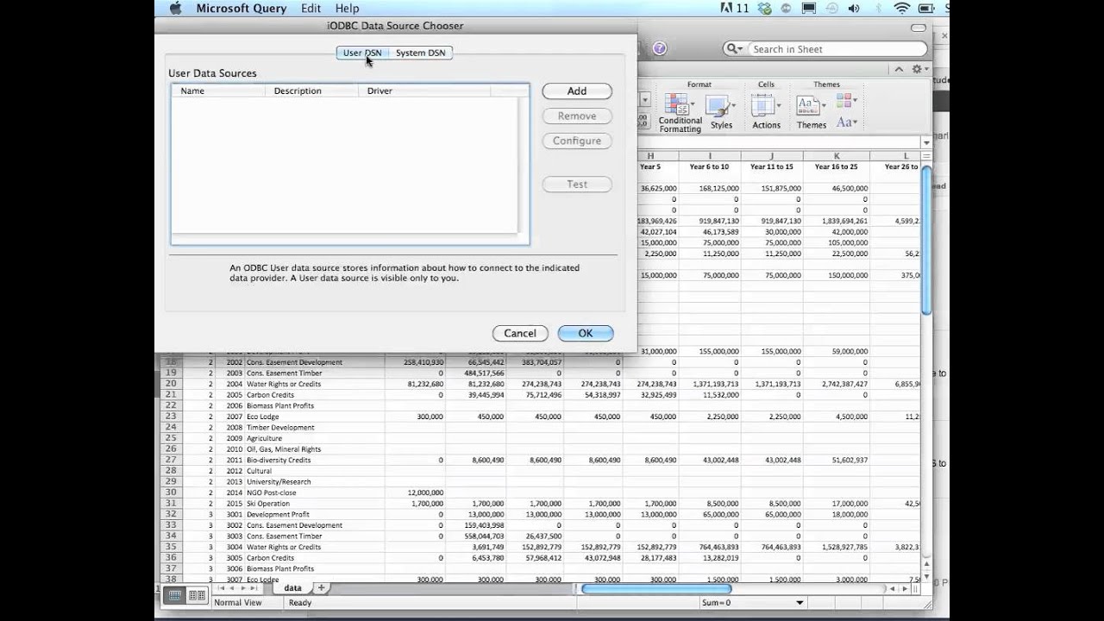Click the Themes icon

pos(806,105)
